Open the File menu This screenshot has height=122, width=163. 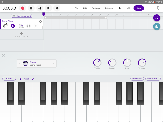pos(76,8)
